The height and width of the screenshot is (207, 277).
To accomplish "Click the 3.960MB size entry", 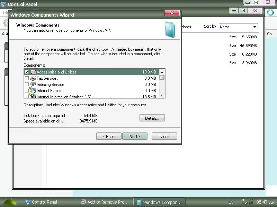I will point(249,63).
